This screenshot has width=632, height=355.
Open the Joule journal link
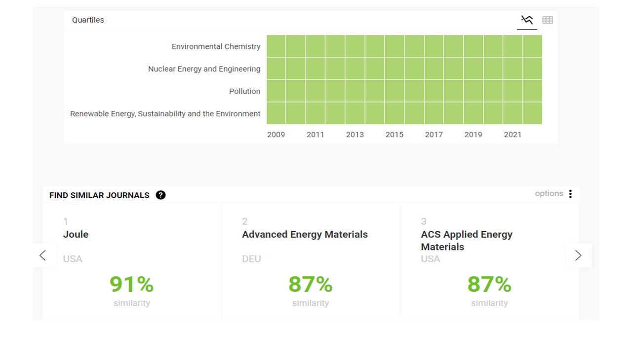[76, 234]
